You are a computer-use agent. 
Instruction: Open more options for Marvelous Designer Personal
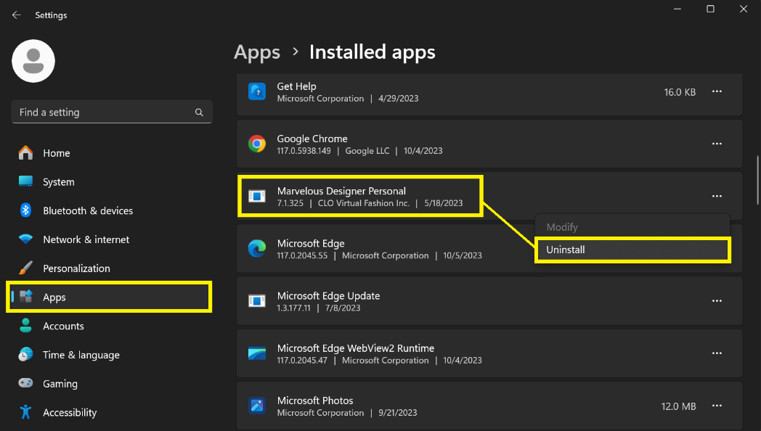click(717, 197)
